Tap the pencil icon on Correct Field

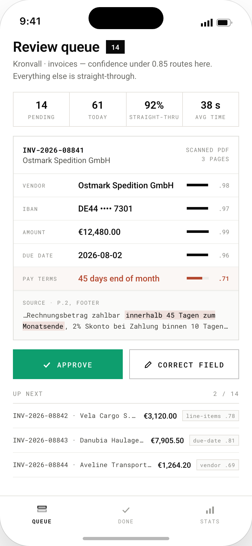click(x=148, y=365)
